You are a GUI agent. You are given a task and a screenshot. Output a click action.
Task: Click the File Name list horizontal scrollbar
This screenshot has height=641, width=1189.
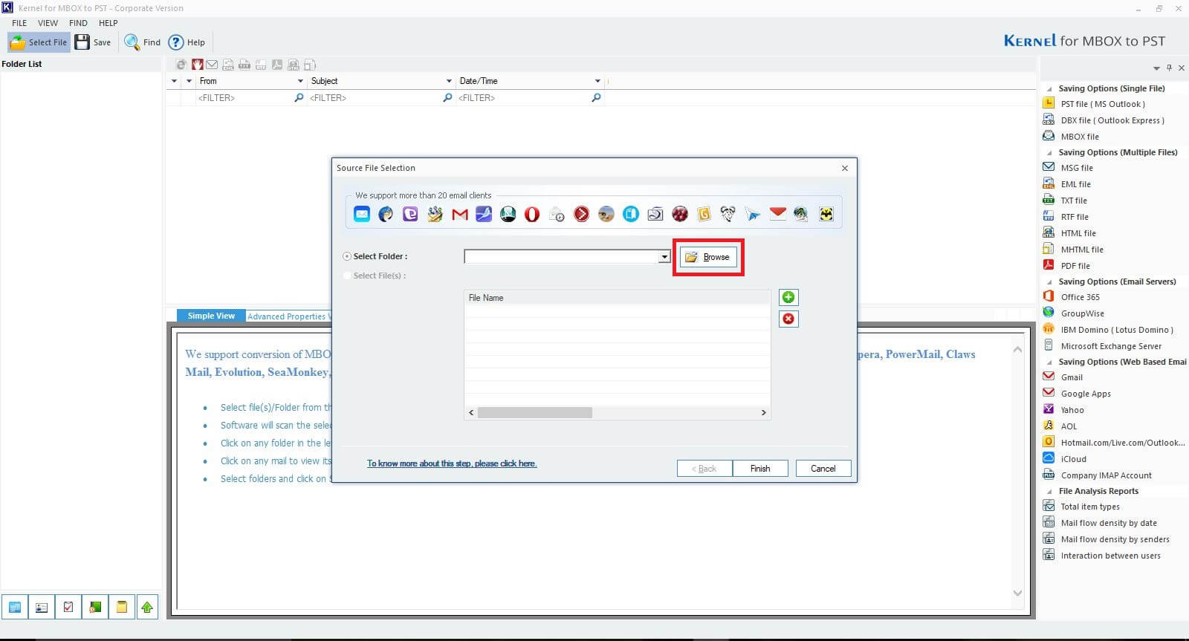535,412
